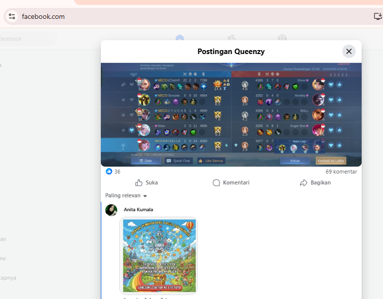Screen dimensions: 383x299
Task: Click the facebook.com address bar
Action: [191, 16]
